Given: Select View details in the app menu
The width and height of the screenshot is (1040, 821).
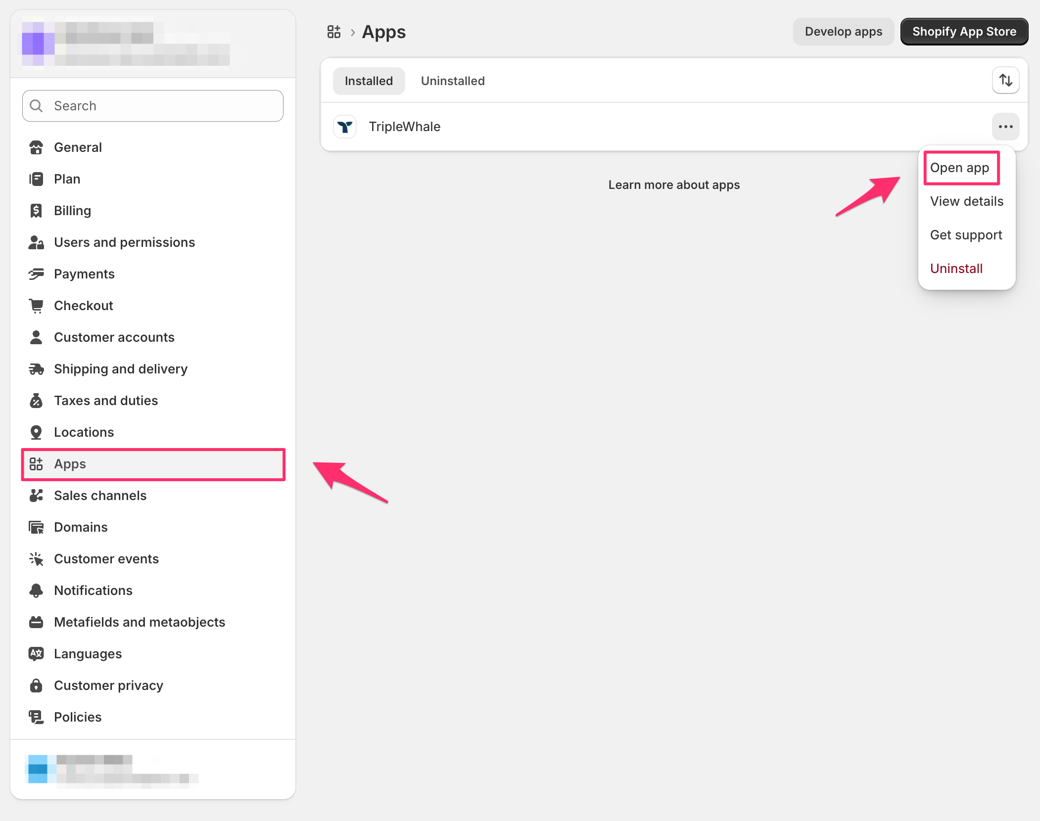Looking at the screenshot, I should 967,201.
